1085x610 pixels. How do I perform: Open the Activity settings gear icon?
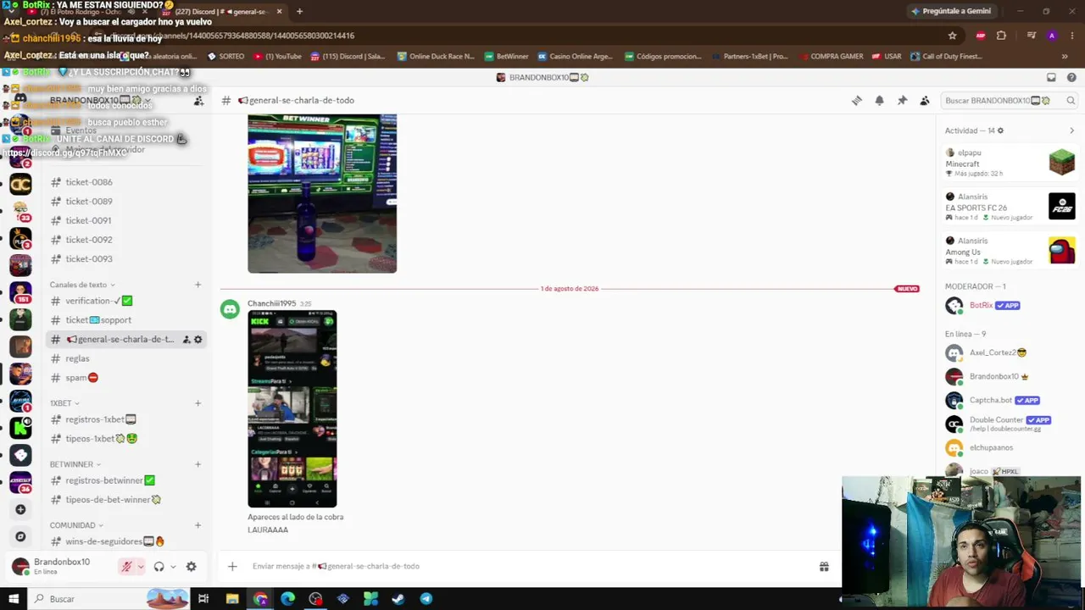(1000, 130)
